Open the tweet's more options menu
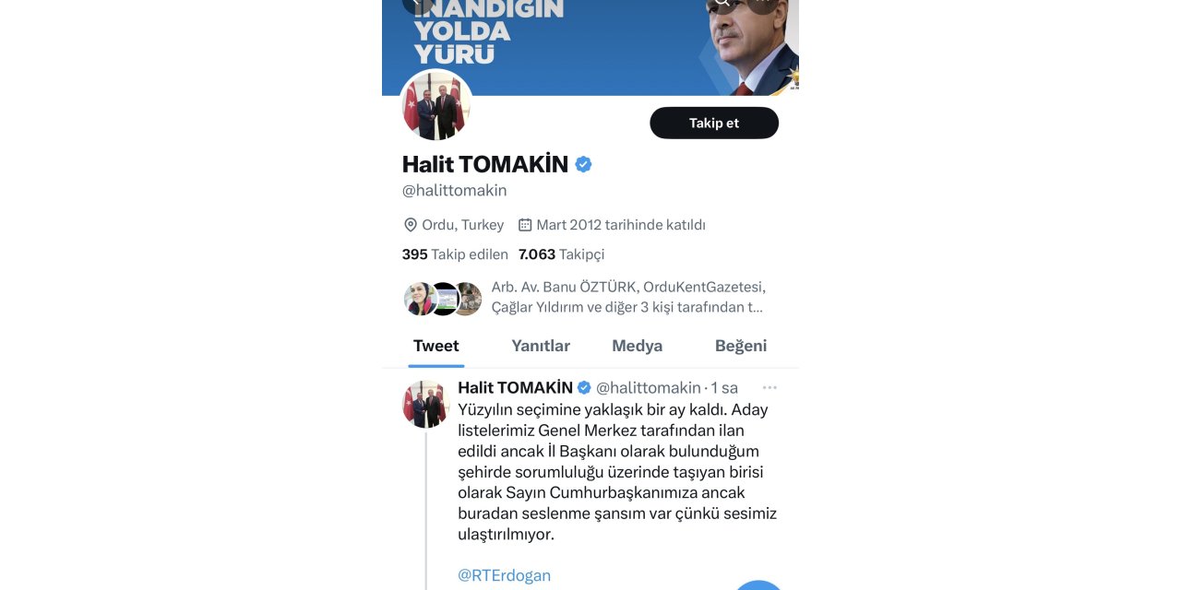Viewport: 1181px width, 590px height. click(x=770, y=386)
